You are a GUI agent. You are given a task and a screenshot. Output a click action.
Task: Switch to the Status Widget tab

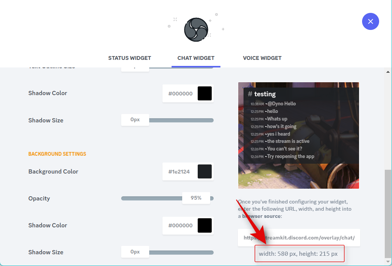tap(130, 58)
